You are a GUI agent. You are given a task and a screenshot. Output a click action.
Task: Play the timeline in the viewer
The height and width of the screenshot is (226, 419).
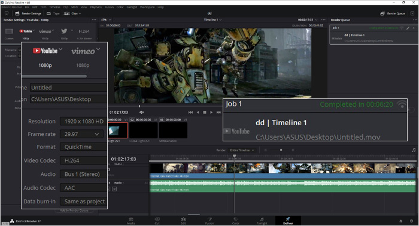(x=211, y=112)
